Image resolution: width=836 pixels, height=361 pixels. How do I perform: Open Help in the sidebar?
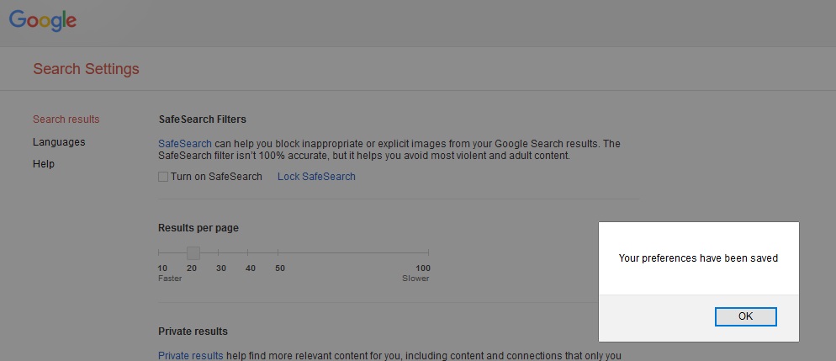point(44,164)
